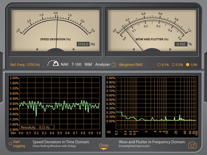207x155 pixels.
Task: Take a screenshot with the camera icon
Action: pyautogui.click(x=192, y=145)
